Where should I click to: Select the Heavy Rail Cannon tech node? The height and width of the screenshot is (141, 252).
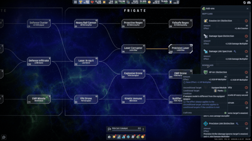(x=86, y=23)
